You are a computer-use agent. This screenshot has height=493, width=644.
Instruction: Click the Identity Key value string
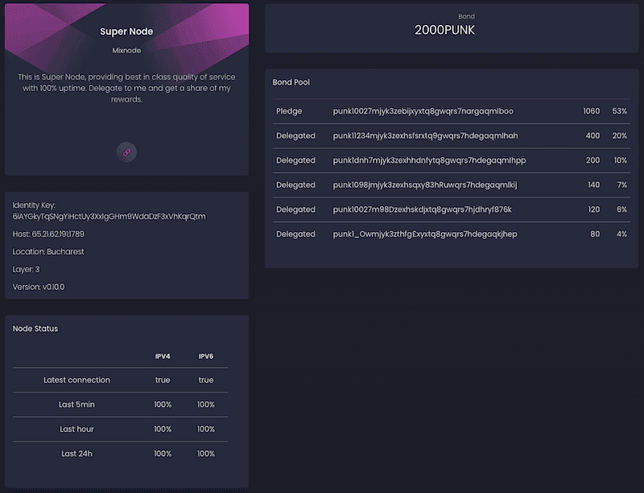pyautogui.click(x=109, y=216)
